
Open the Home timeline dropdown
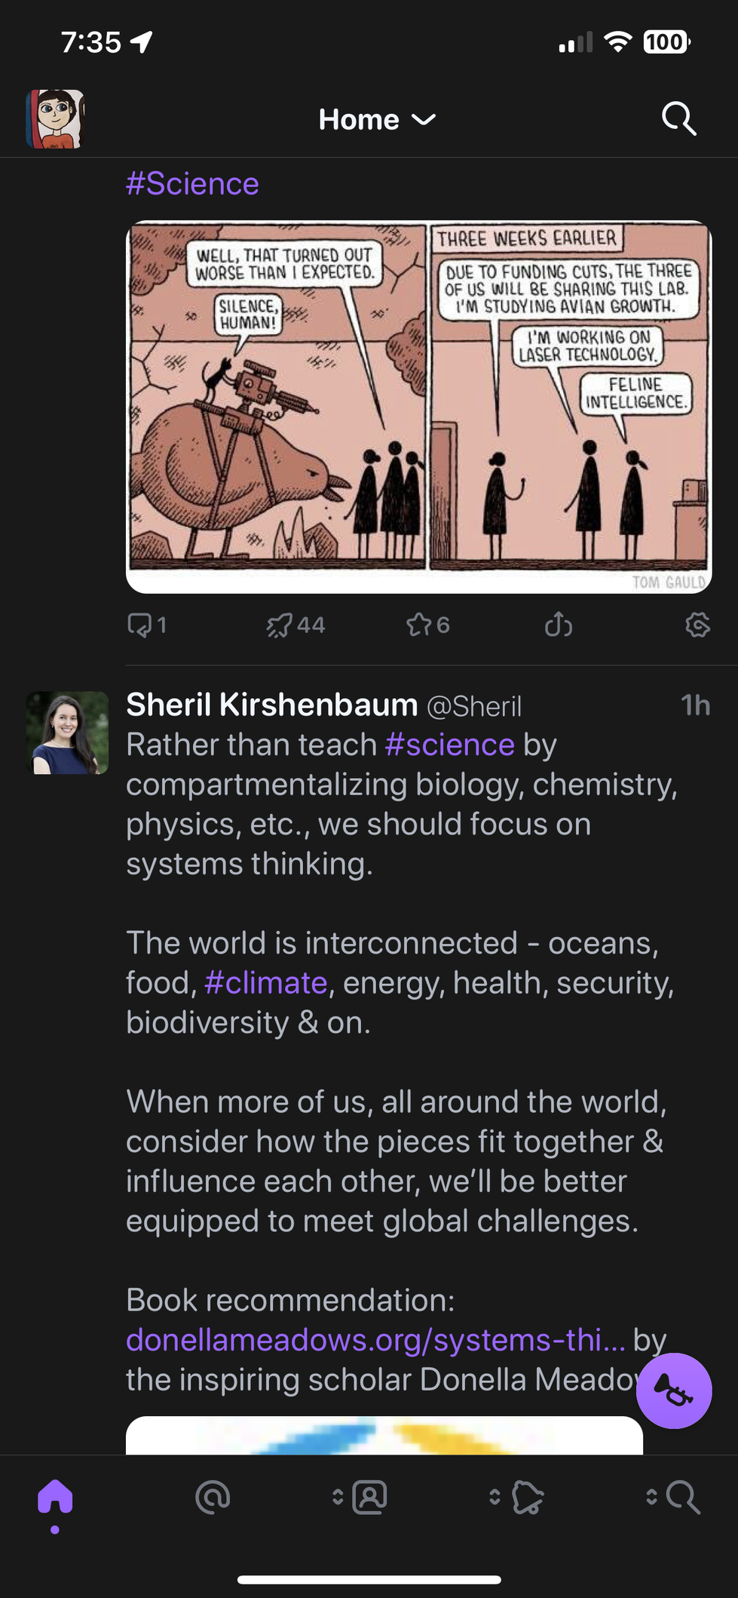[377, 119]
